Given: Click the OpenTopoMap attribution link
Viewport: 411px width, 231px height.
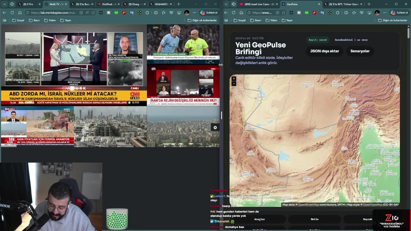Looking at the screenshot, I should (x=373, y=205).
